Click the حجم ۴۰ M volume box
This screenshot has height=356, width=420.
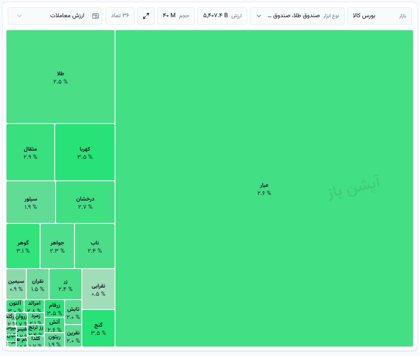tap(176, 16)
